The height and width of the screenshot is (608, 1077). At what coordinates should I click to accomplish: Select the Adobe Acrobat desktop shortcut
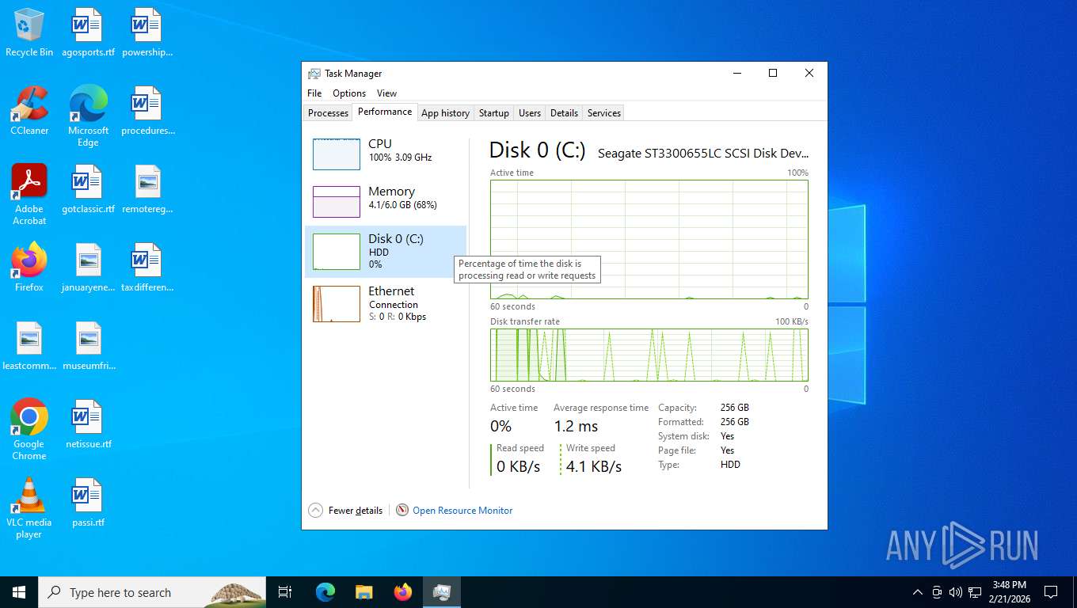(29, 195)
